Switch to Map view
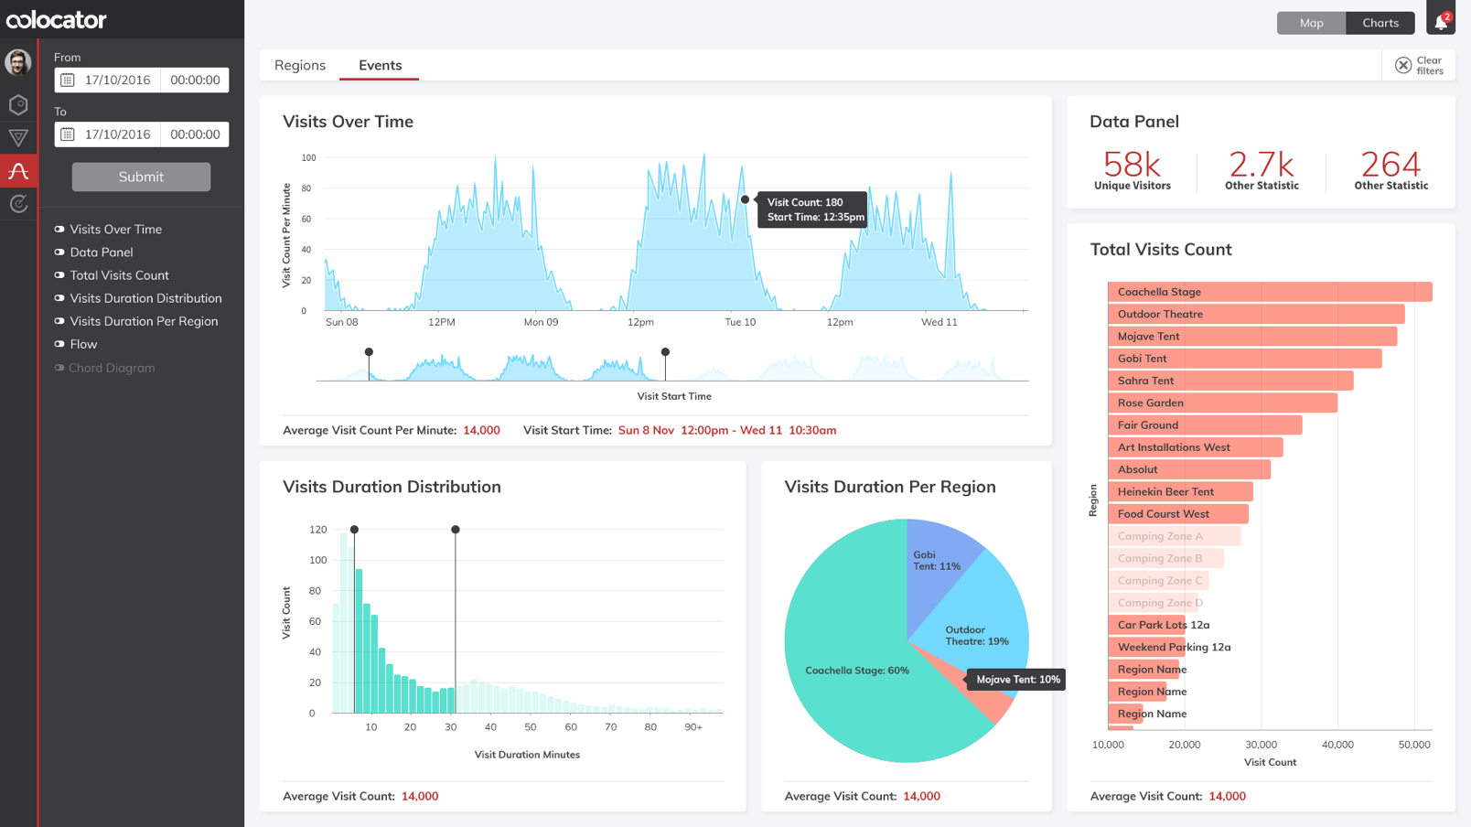Viewport: 1471px width, 827px height. pyautogui.click(x=1311, y=23)
